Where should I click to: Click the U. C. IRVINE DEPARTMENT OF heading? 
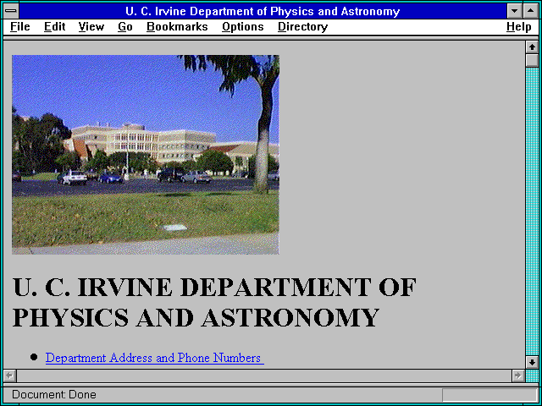coord(214,288)
